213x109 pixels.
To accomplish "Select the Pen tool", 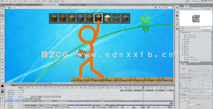I will 2,26.
